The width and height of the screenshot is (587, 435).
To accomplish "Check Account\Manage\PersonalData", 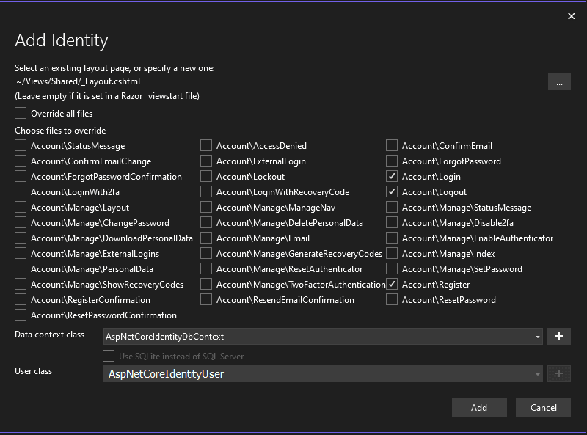I will pyautogui.click(x=21, y=268).
